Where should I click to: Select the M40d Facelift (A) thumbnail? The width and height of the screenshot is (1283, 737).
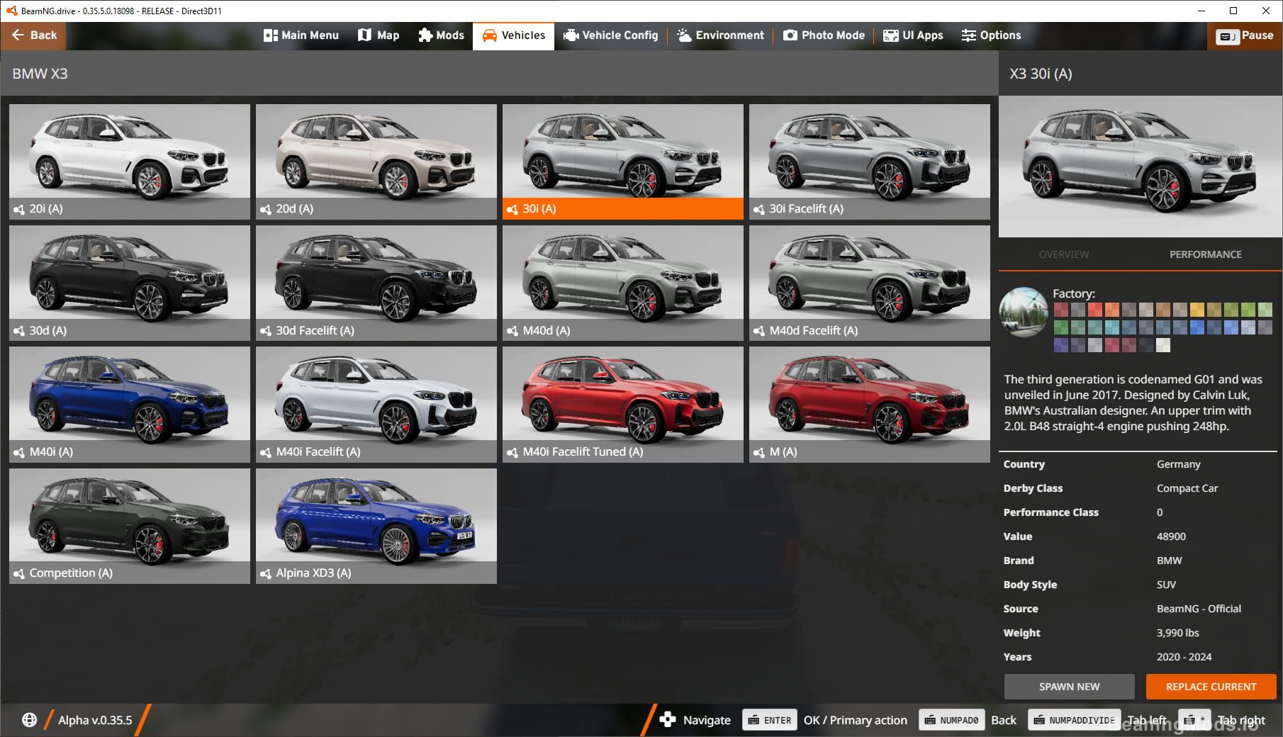coord(870,283)
